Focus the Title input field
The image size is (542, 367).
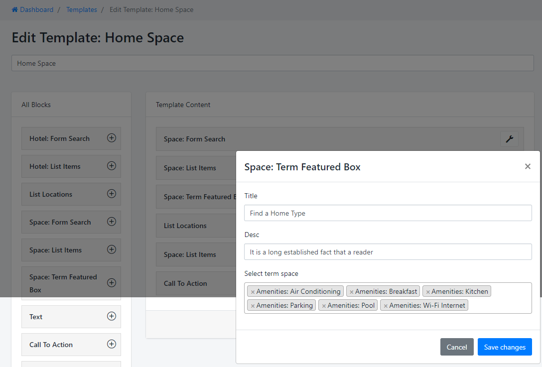pyautogui.click(x=388, y=213)
